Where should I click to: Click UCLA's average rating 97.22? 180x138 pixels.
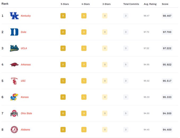pyautogui.click(x=146, y=48)
